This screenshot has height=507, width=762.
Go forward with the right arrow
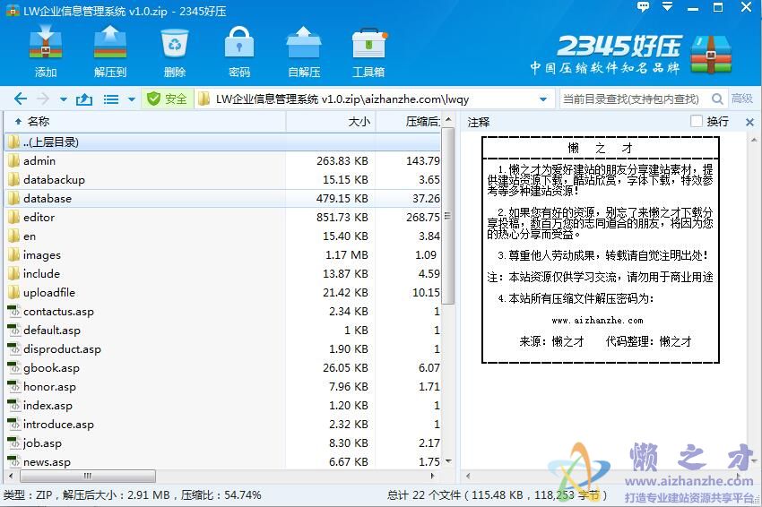(x=43, y=99)
